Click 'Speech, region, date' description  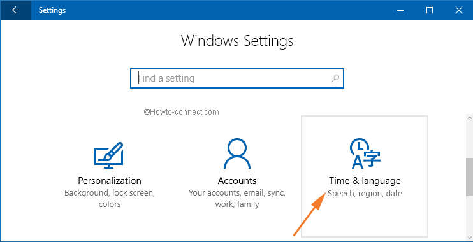click(365, 193)
